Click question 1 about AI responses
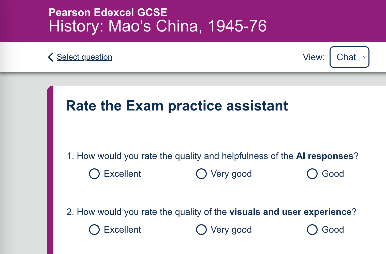Viewport: 386px width, 254px height. click(213, 156)
